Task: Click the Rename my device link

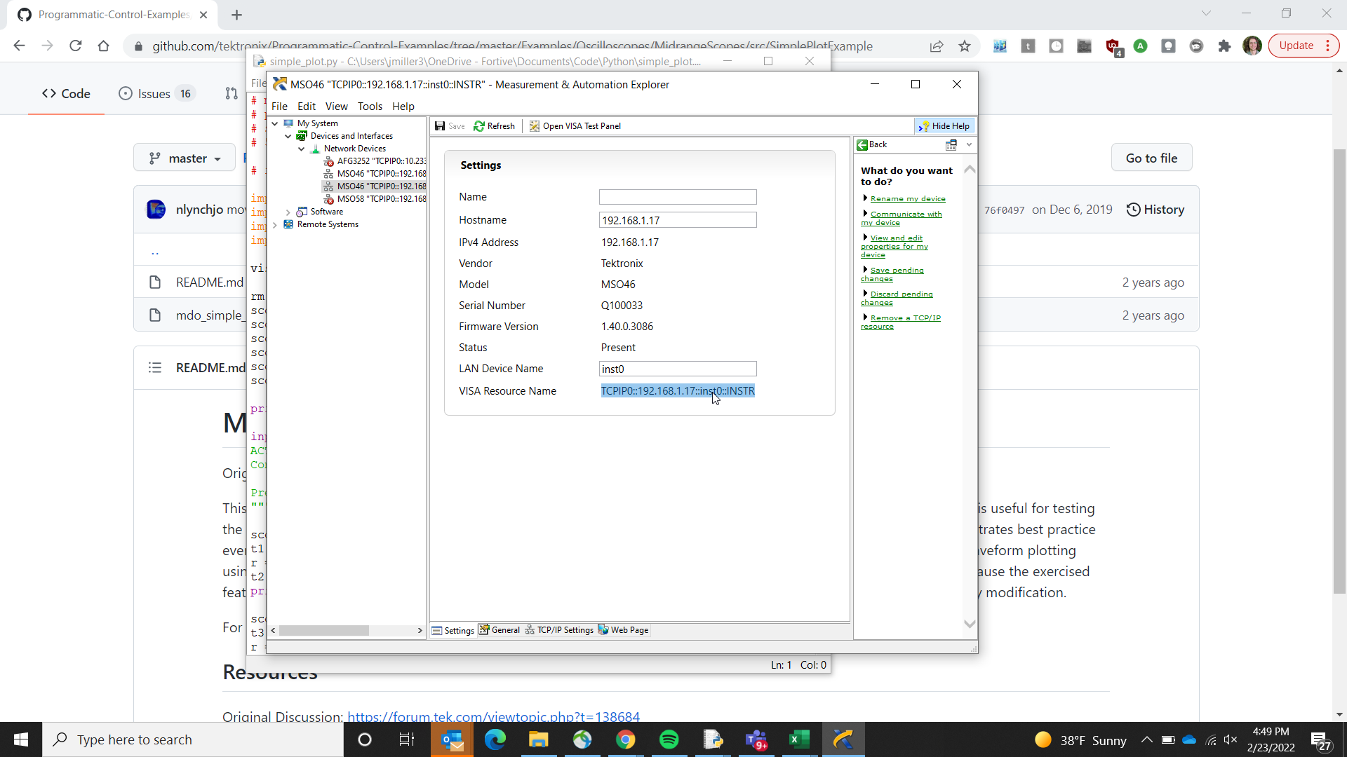Action: [907, 199]
